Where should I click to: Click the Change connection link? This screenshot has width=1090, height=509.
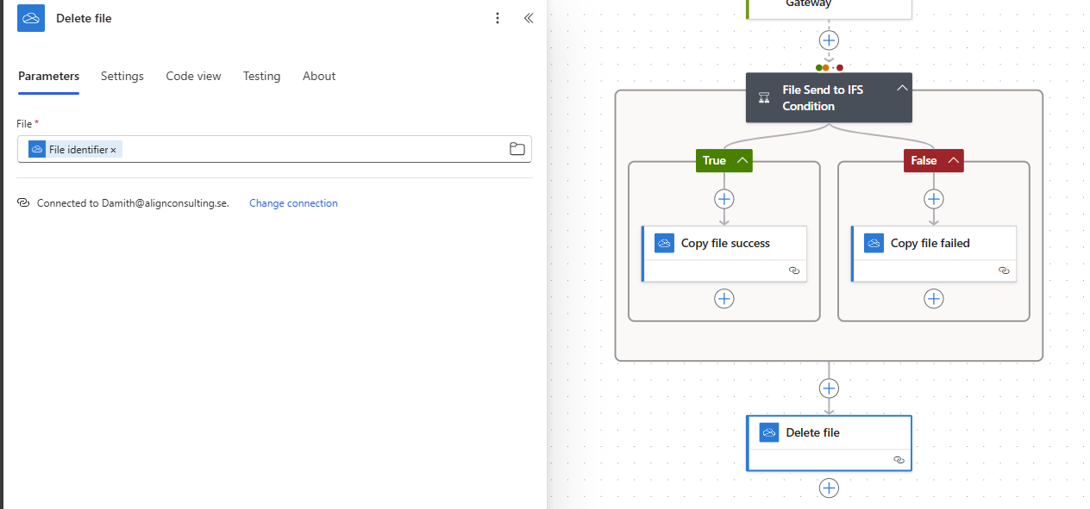(293, 203)
